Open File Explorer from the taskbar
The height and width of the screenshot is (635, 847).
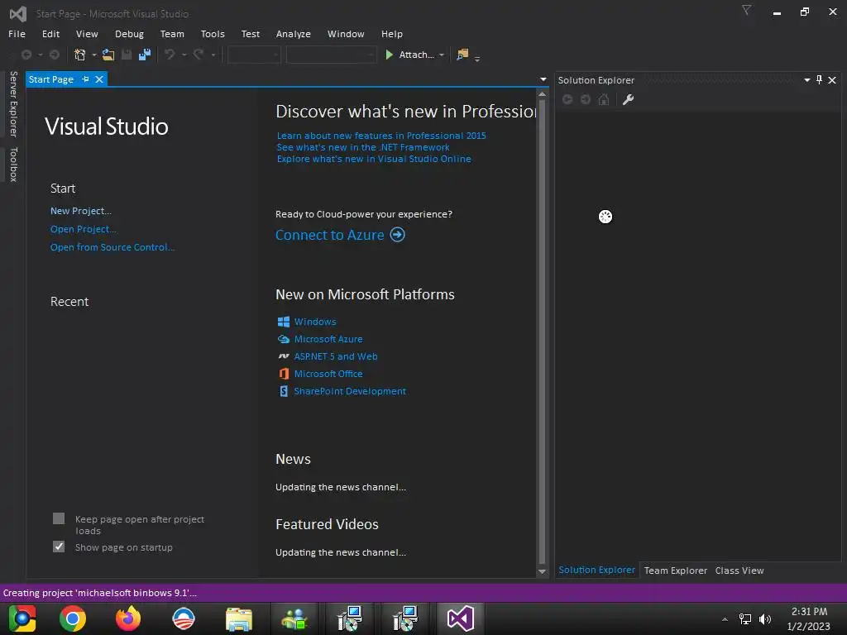coord(239,618)
